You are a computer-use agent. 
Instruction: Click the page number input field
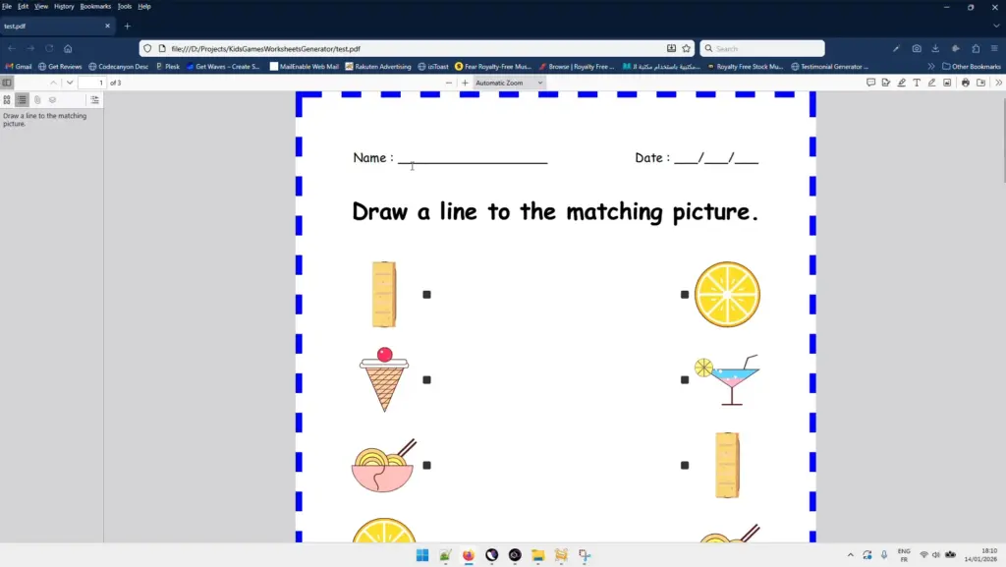click(x=93, y=83)
